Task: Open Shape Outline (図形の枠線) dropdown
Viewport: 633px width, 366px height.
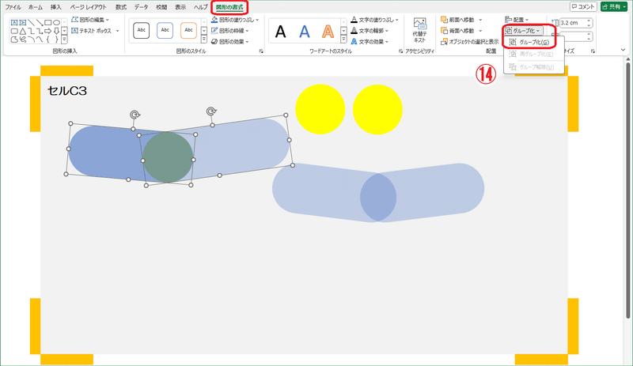Action: pyautogui.click(x=230, y=31)
